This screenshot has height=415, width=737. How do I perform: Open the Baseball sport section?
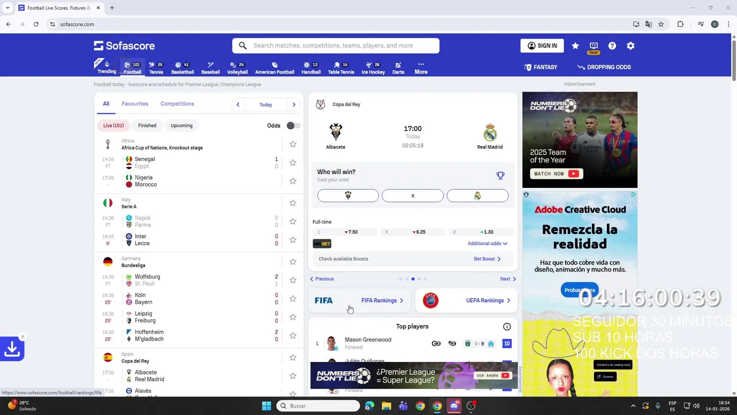(x=211, y=67)
